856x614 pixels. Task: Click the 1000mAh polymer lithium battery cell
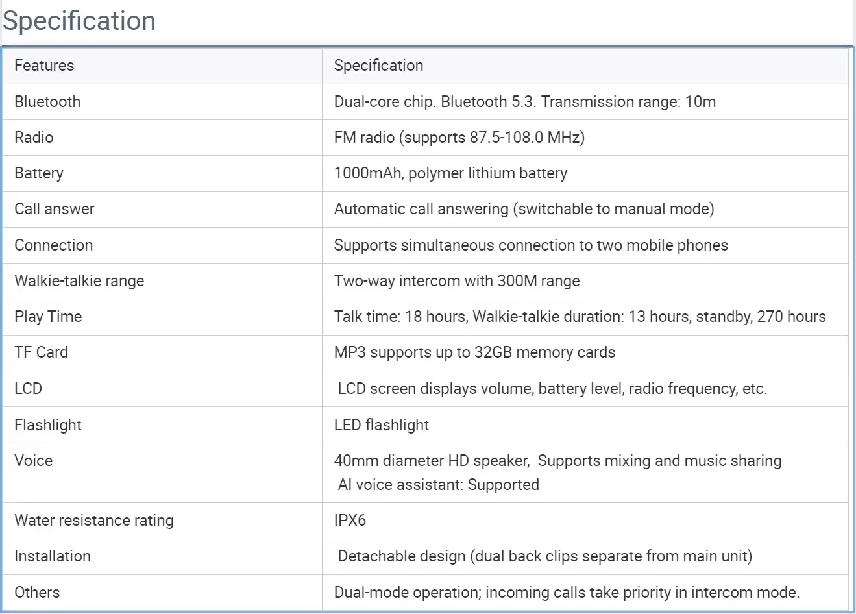[450, 173]
